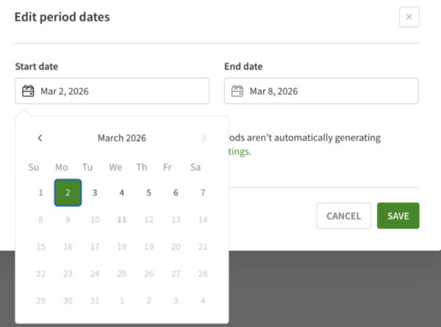Click the calendar icon in Start date field
The image size is (441, 327).
tap(29, 91)
